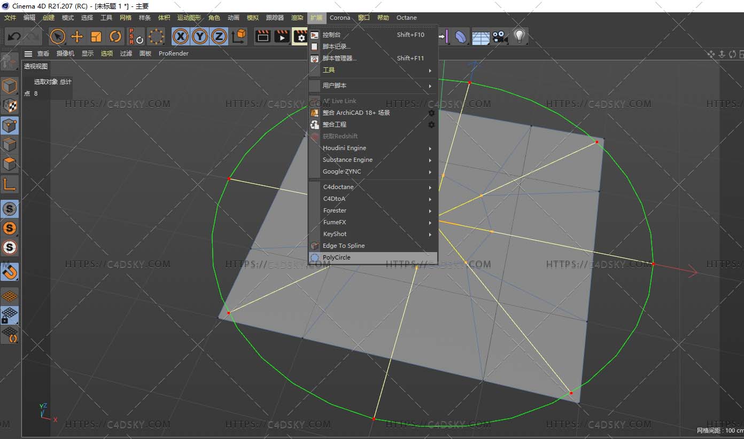This screenshot has height=439, width=744.
Task: Toggle Y axis lock
Action: click(x=200, y=36)
